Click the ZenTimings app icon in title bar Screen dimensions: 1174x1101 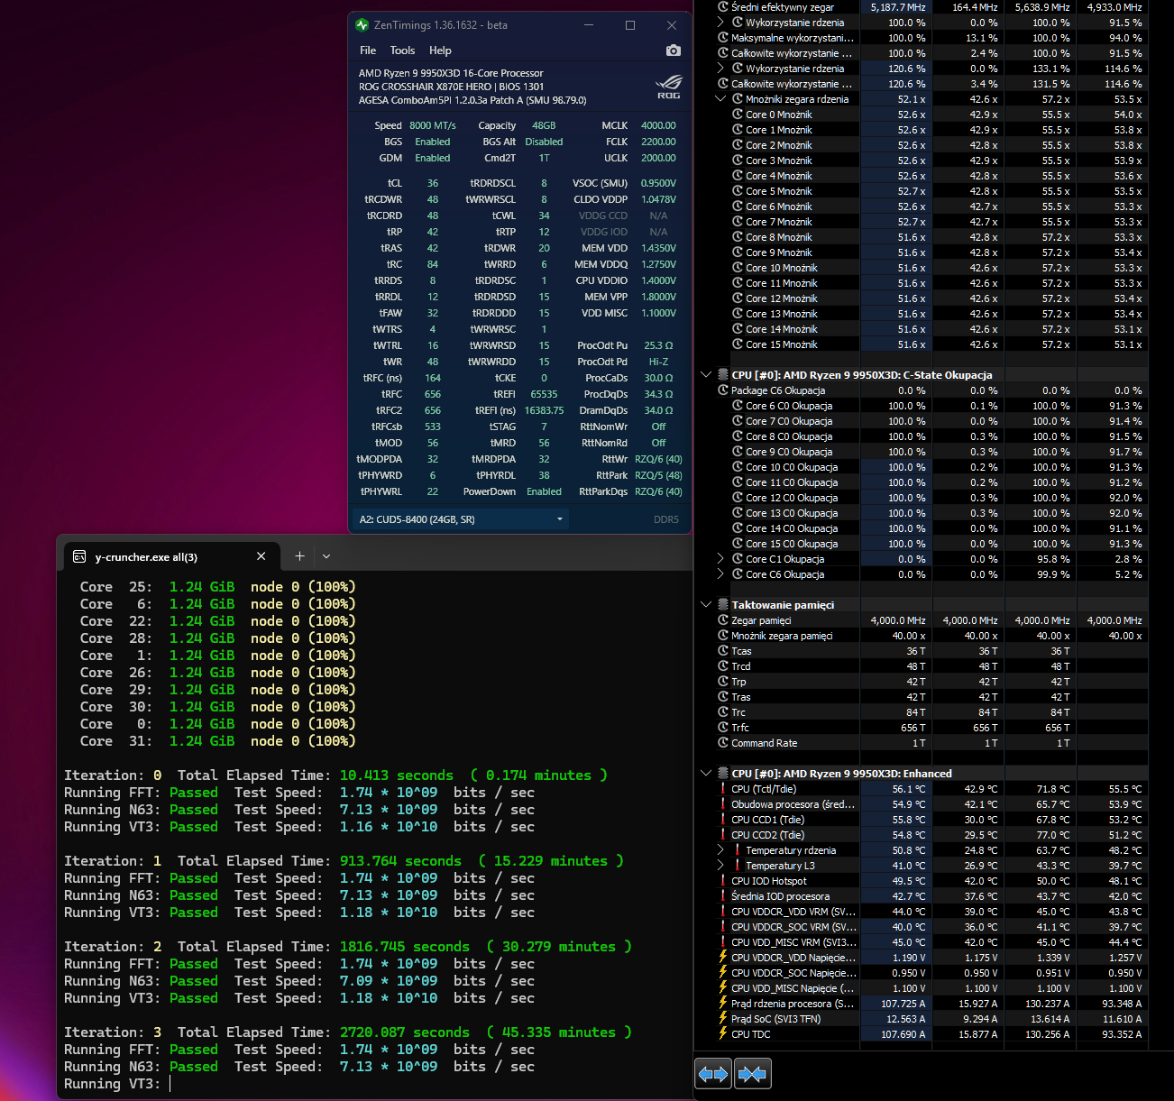point(362,25)
